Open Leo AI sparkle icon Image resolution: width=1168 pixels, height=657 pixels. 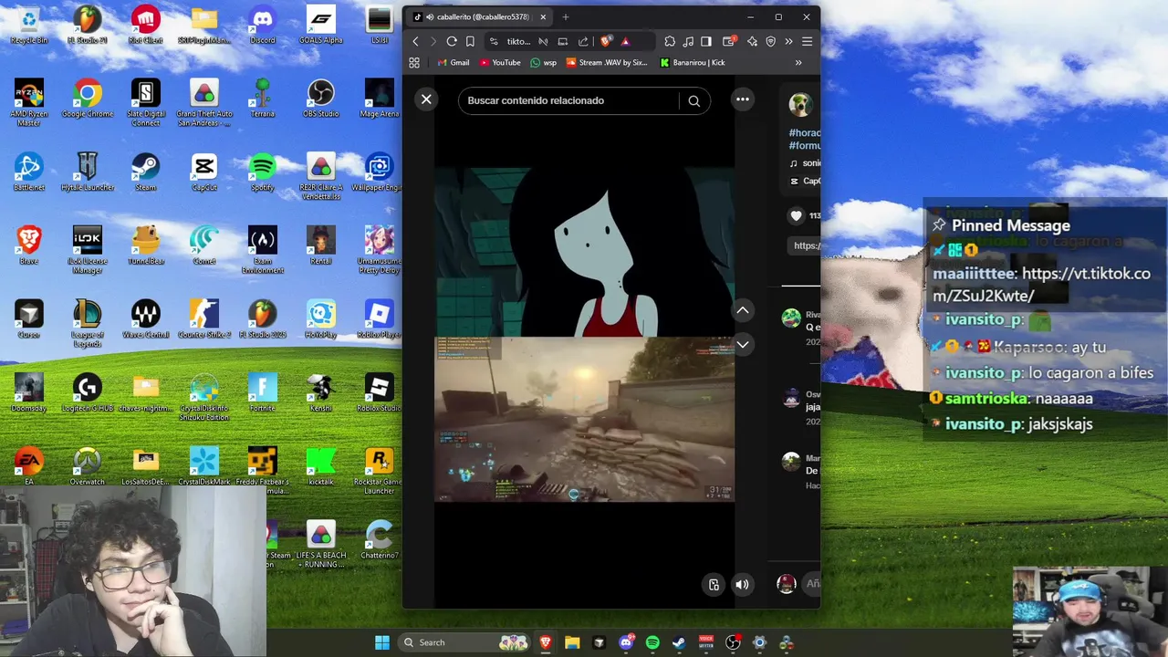[752, 41]
